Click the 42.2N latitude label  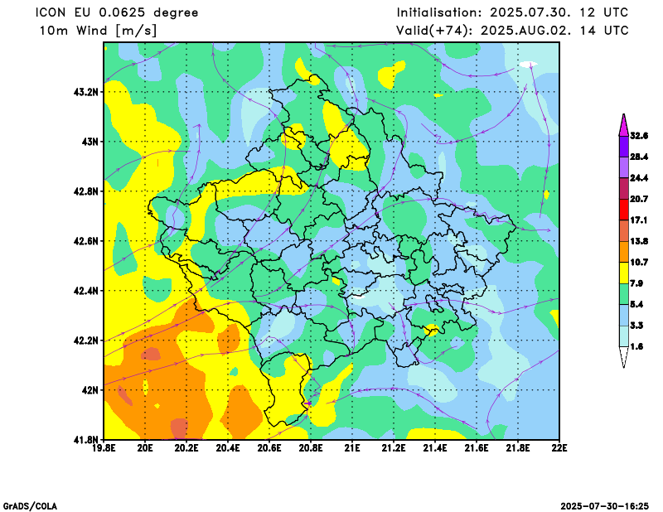tap(86, 341)
